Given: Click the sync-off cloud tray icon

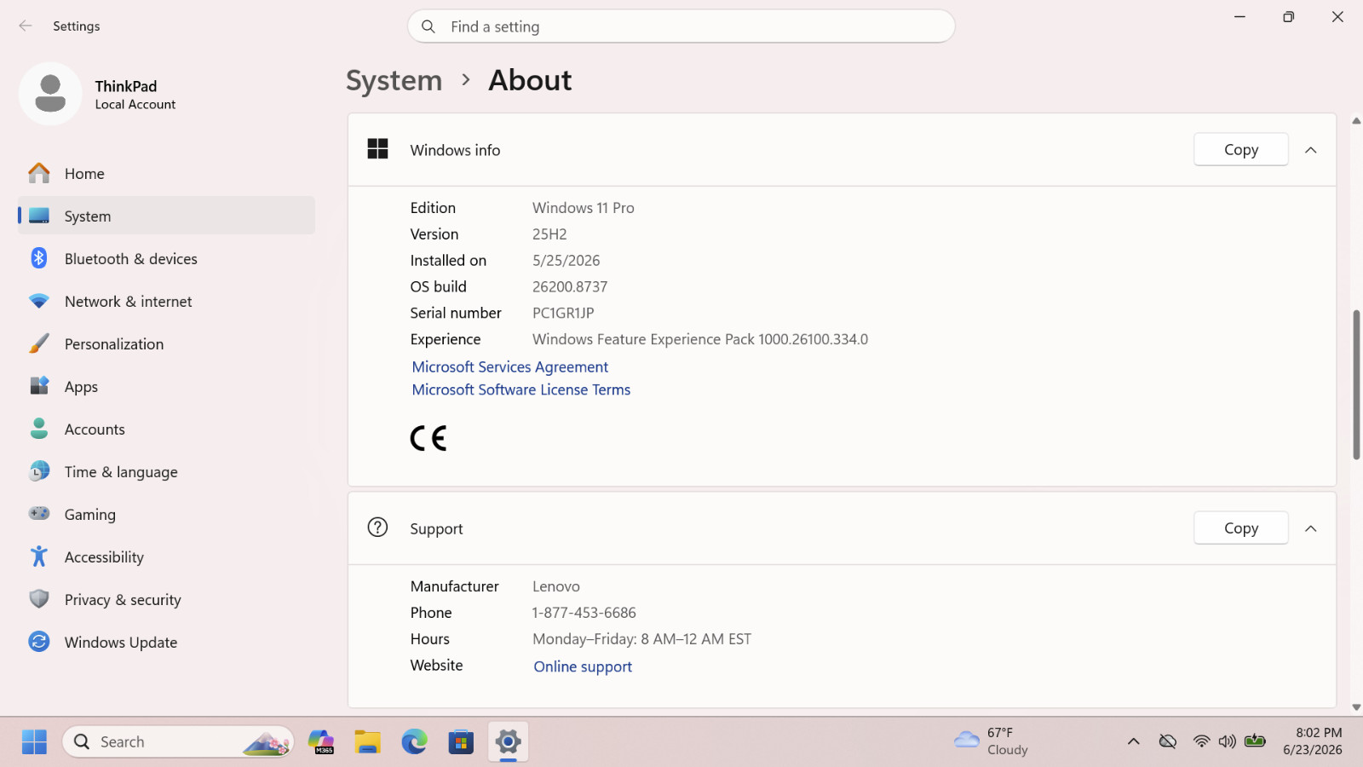Looking at the screenshot, I should pos(1168,741).
